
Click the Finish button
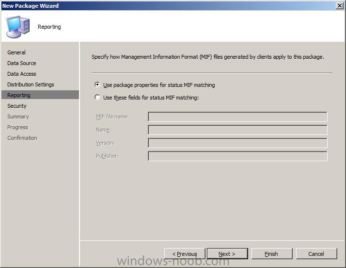(272, 253)
